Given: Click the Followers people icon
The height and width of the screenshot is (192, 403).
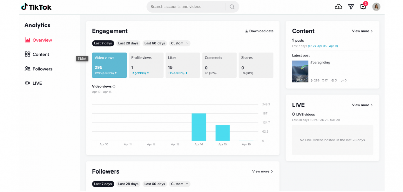Looking at the screenshot, I should click(28, 69).
